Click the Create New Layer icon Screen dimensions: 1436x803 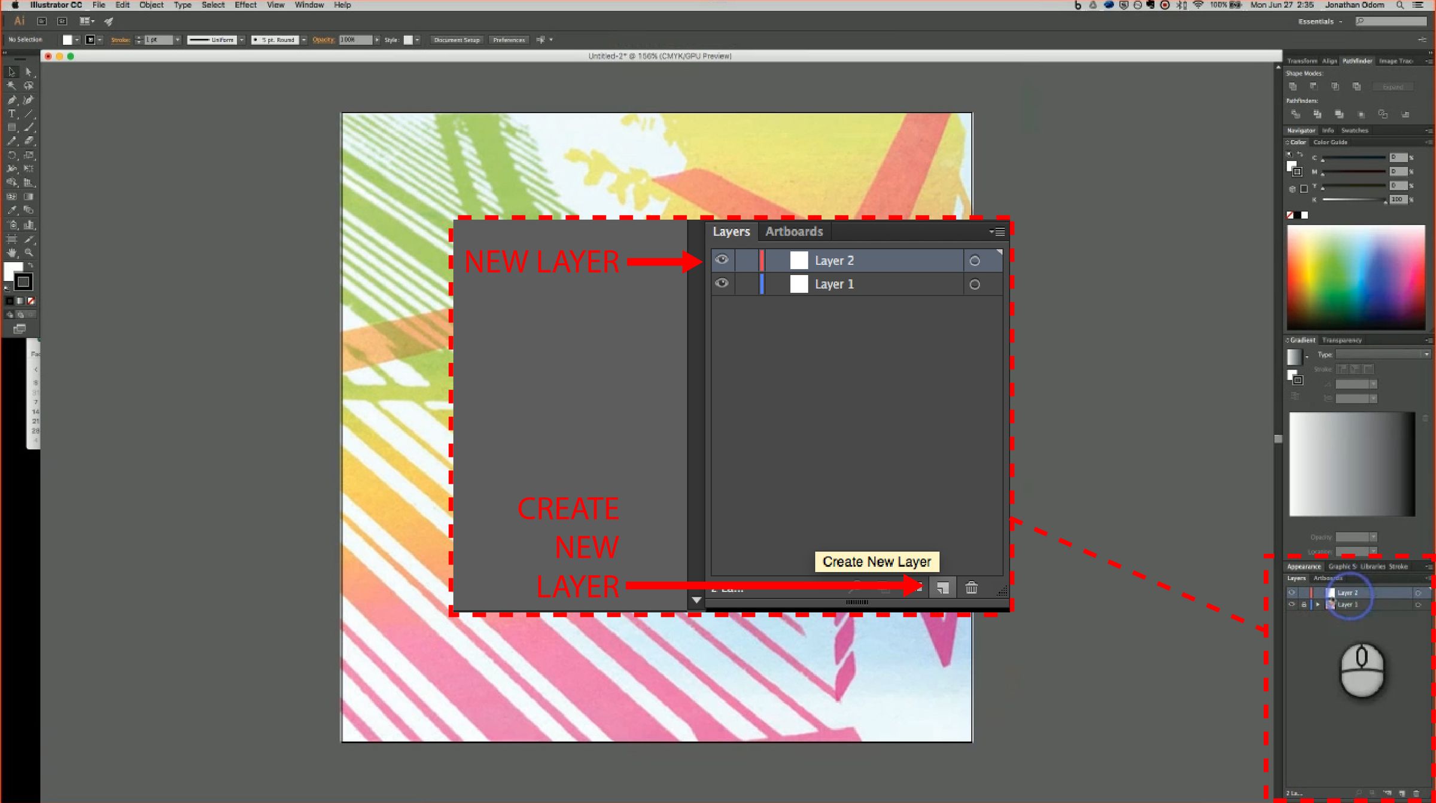[x=942, y=588]
